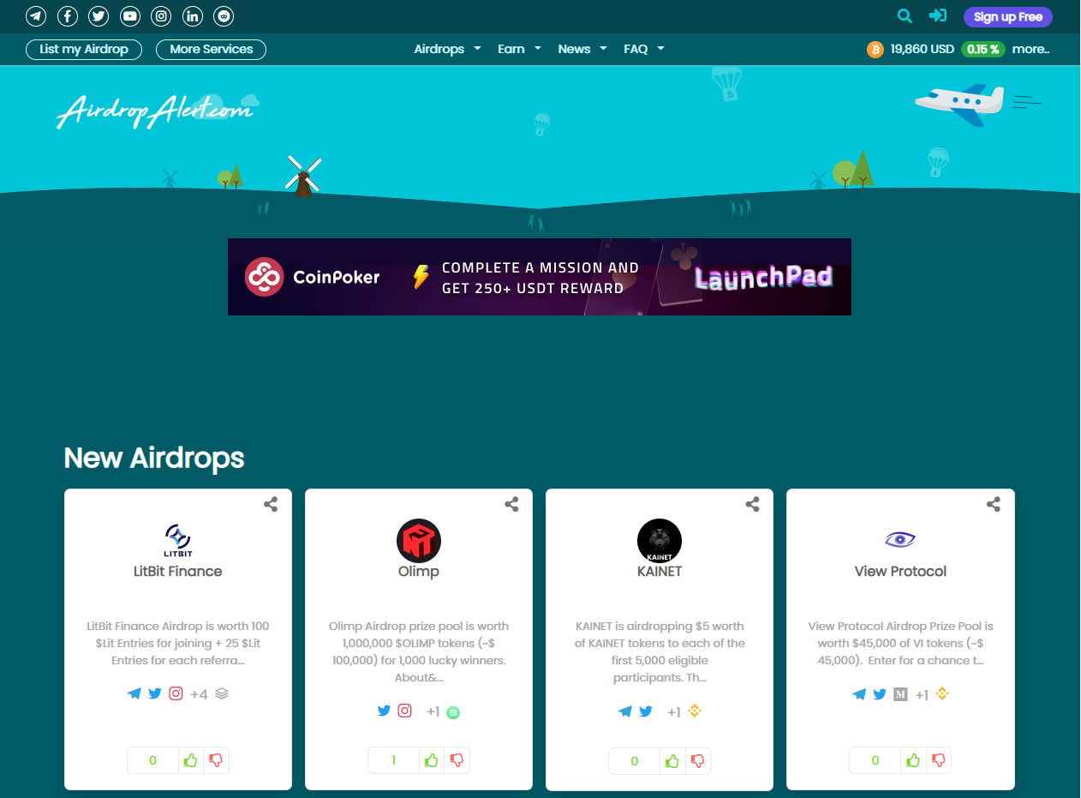Open the Medium icon on View Protocol card
This screenshot has width=1081, height=798.
(900, 694)
